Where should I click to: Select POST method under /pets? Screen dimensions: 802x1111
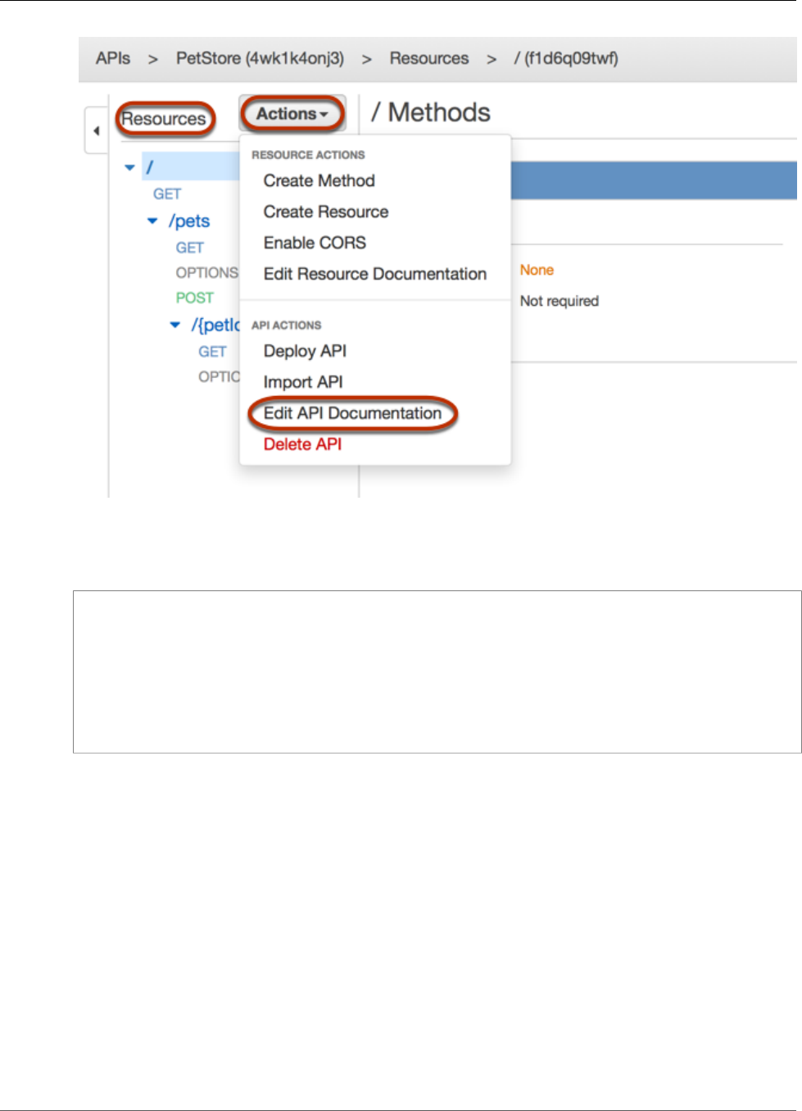[x=194, y=298]
